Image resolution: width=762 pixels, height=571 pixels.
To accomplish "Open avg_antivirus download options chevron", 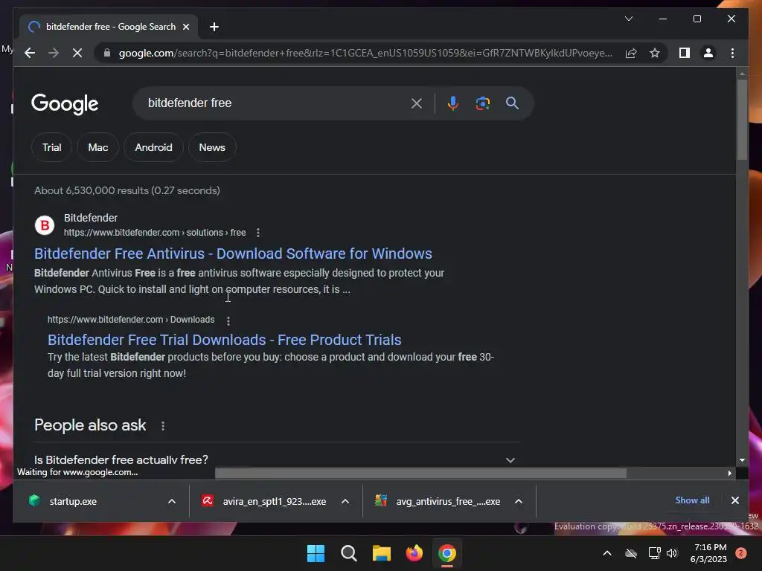I will [519, 501].
